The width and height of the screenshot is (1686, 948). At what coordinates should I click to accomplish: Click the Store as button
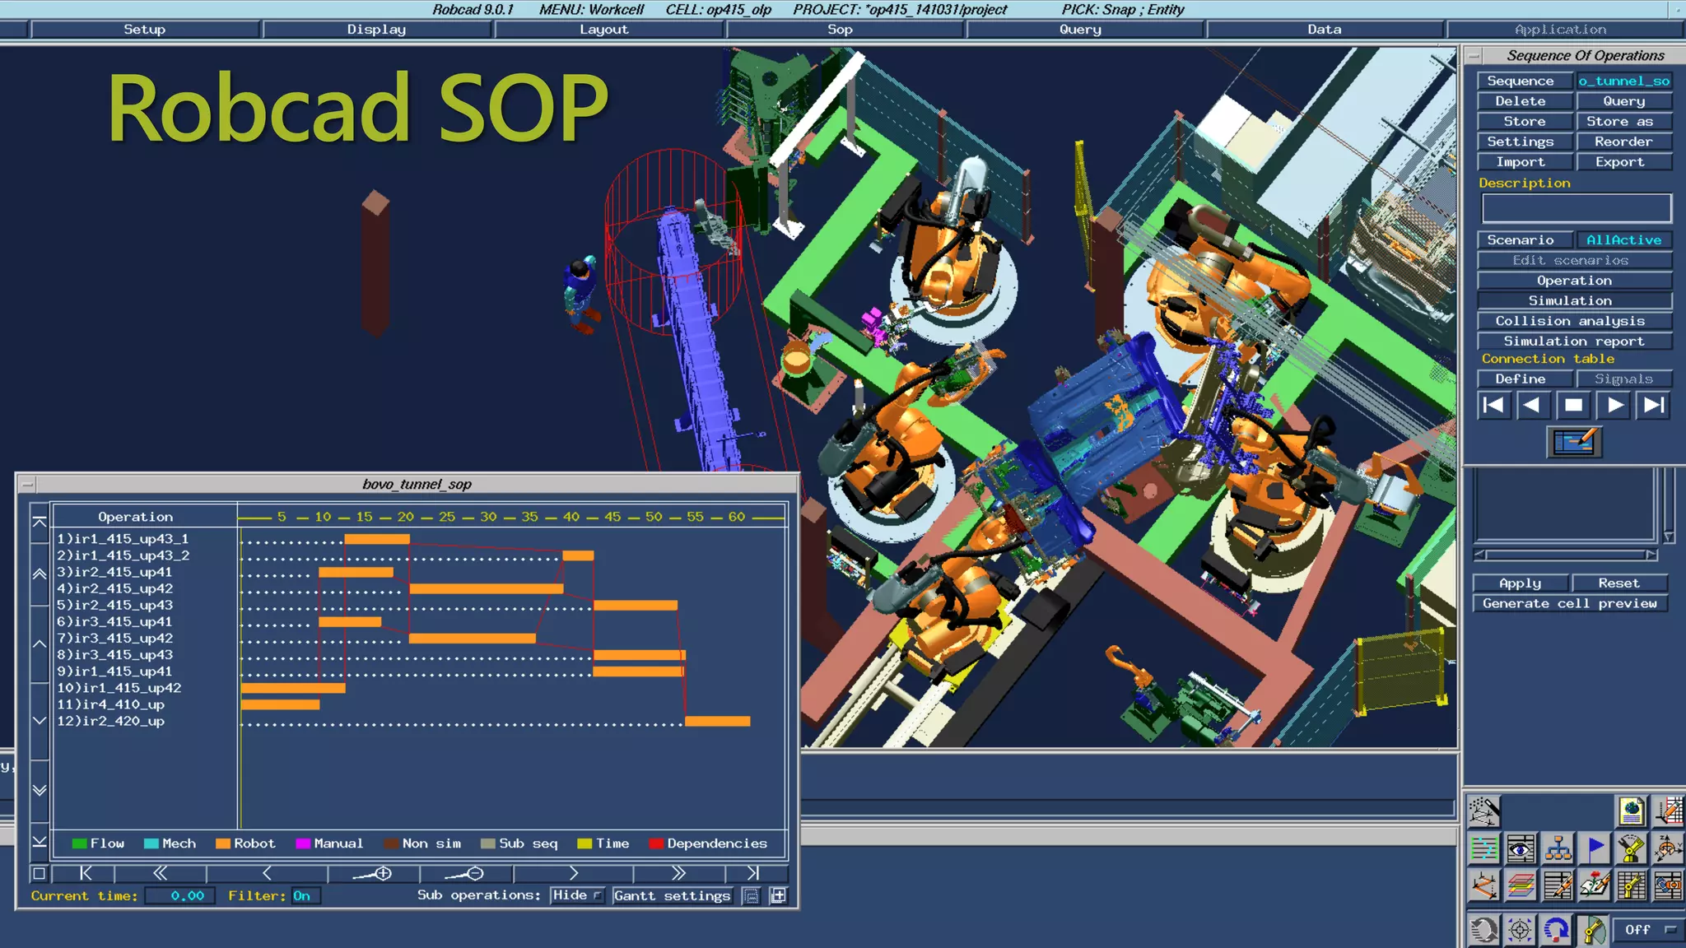[1623, 121]
